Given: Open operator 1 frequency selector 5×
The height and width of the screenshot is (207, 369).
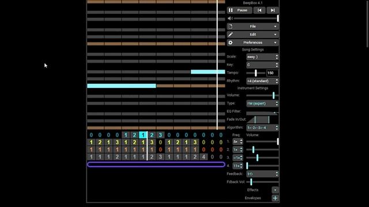Looking at the screenshot, I should (x=238, y=141).
